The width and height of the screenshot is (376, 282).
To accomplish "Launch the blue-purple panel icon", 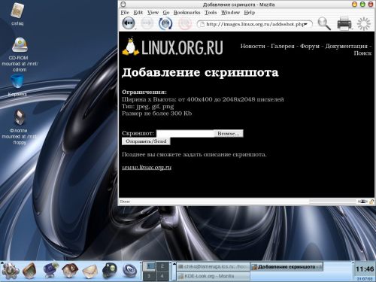I will [51, 270].
